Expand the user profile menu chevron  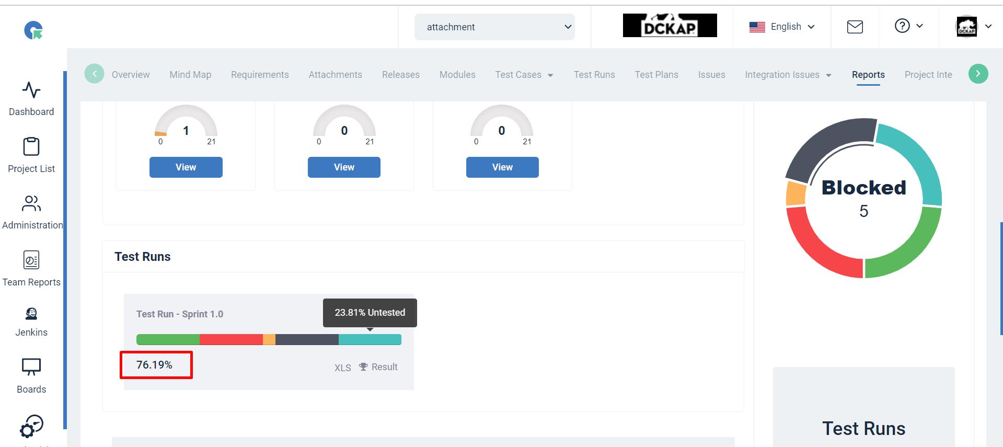tap(988, 26)
